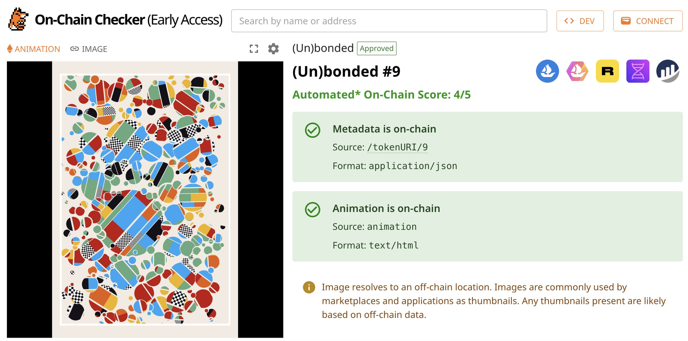Click the DEV button
Viewport: 688px width, 341px height.
pyautogui.click(x=580, y=21)
